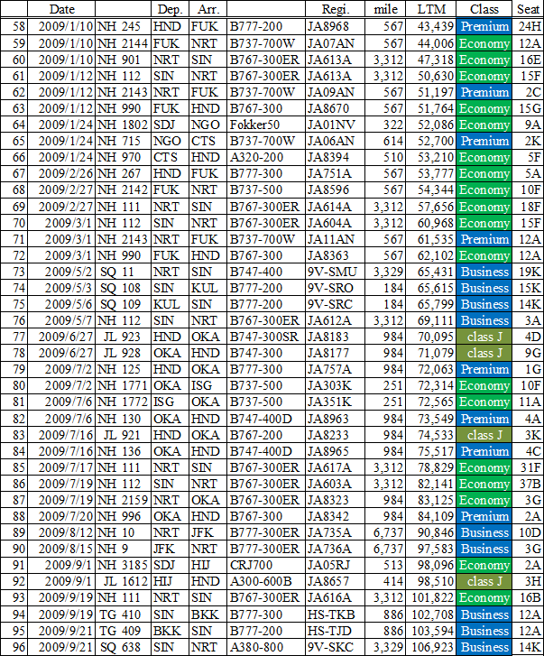Click the Dep. column header

(x=170, y=9)
